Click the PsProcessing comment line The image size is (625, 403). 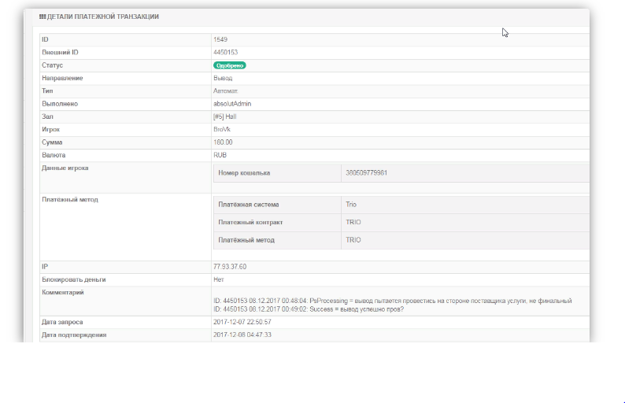point(391,301)
